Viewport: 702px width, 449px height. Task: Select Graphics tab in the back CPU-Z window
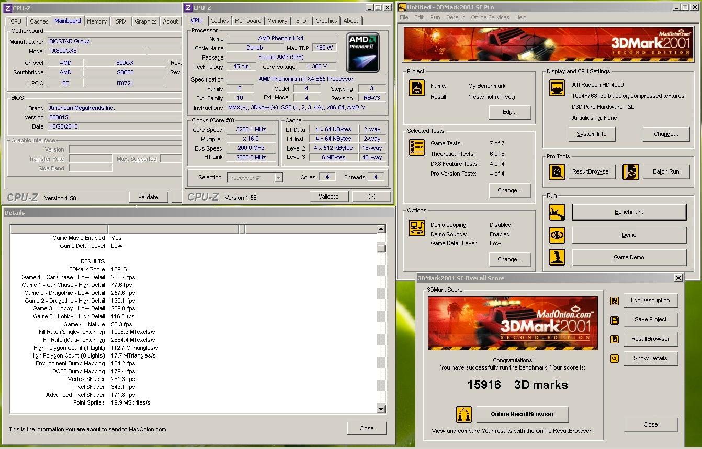click(146, 21)
